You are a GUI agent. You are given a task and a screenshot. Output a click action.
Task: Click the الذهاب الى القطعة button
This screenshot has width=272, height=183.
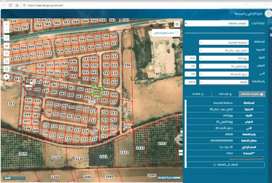coord(225,165)
